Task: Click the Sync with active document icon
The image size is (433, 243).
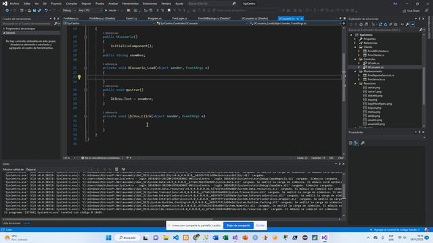Action: click(x=380, y=24)
